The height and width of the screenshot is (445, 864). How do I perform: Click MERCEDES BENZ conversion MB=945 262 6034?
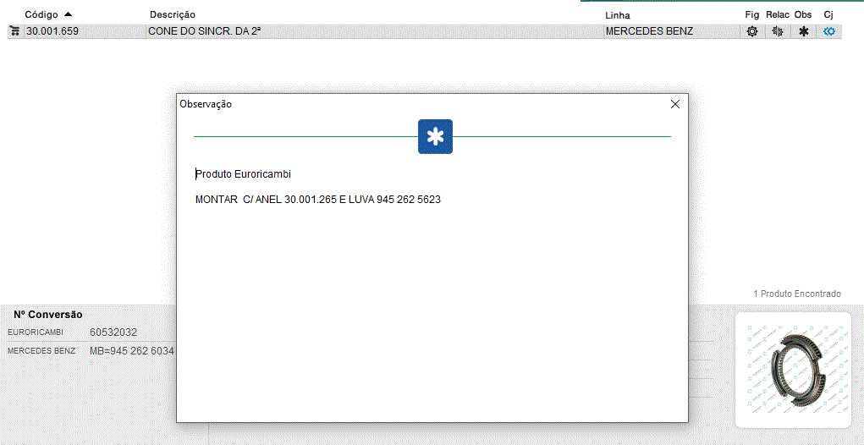pos(131,351)
